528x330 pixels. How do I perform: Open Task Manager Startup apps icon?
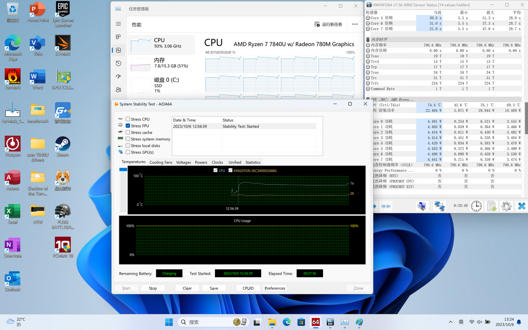118,76
